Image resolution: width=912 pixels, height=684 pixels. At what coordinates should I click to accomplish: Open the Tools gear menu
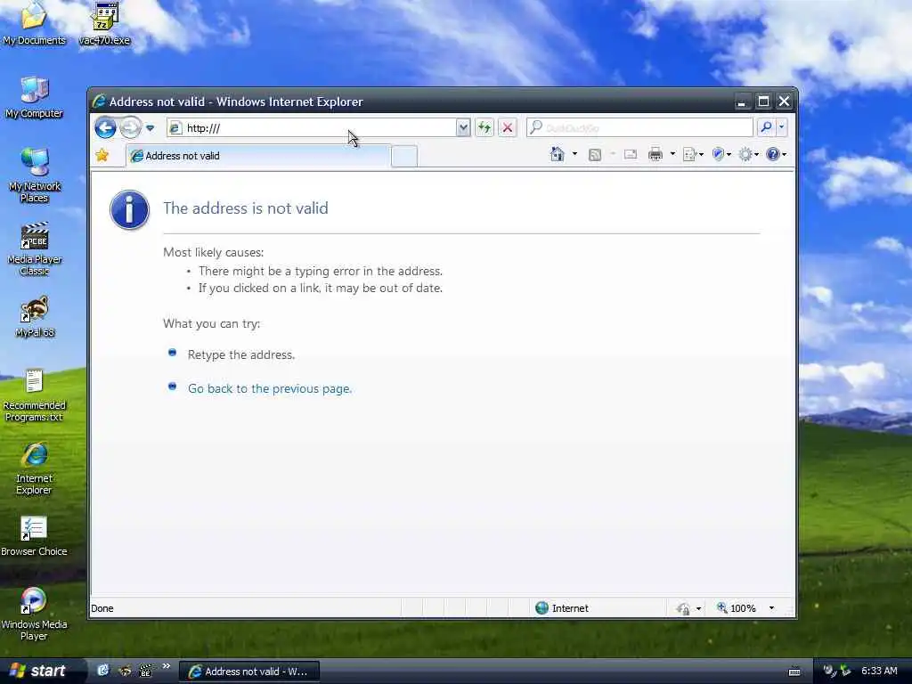point(748,154)
